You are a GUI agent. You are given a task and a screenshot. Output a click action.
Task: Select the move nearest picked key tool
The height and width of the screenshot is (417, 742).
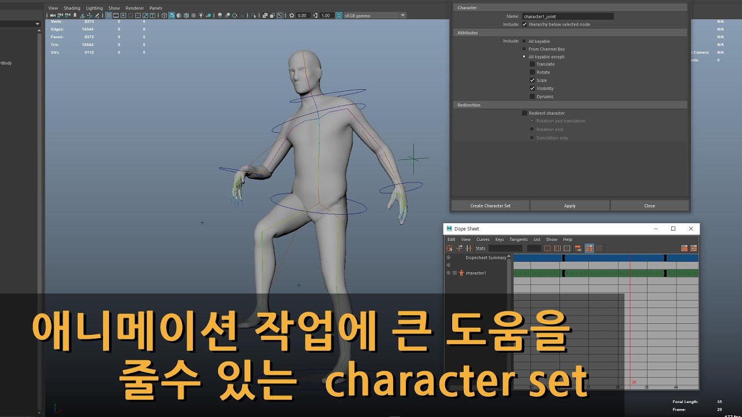(x=459, y=248)
